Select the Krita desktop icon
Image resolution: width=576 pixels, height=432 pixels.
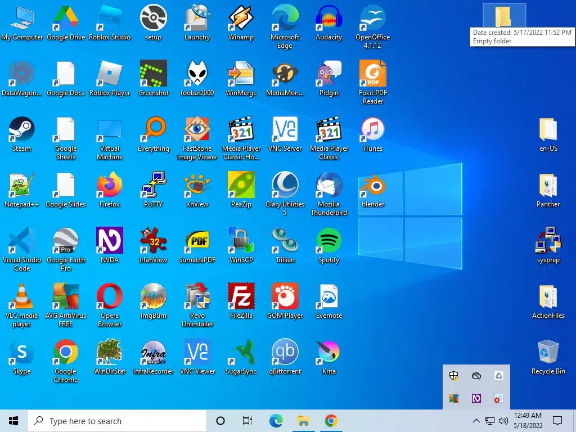click(x=328, y=357)
